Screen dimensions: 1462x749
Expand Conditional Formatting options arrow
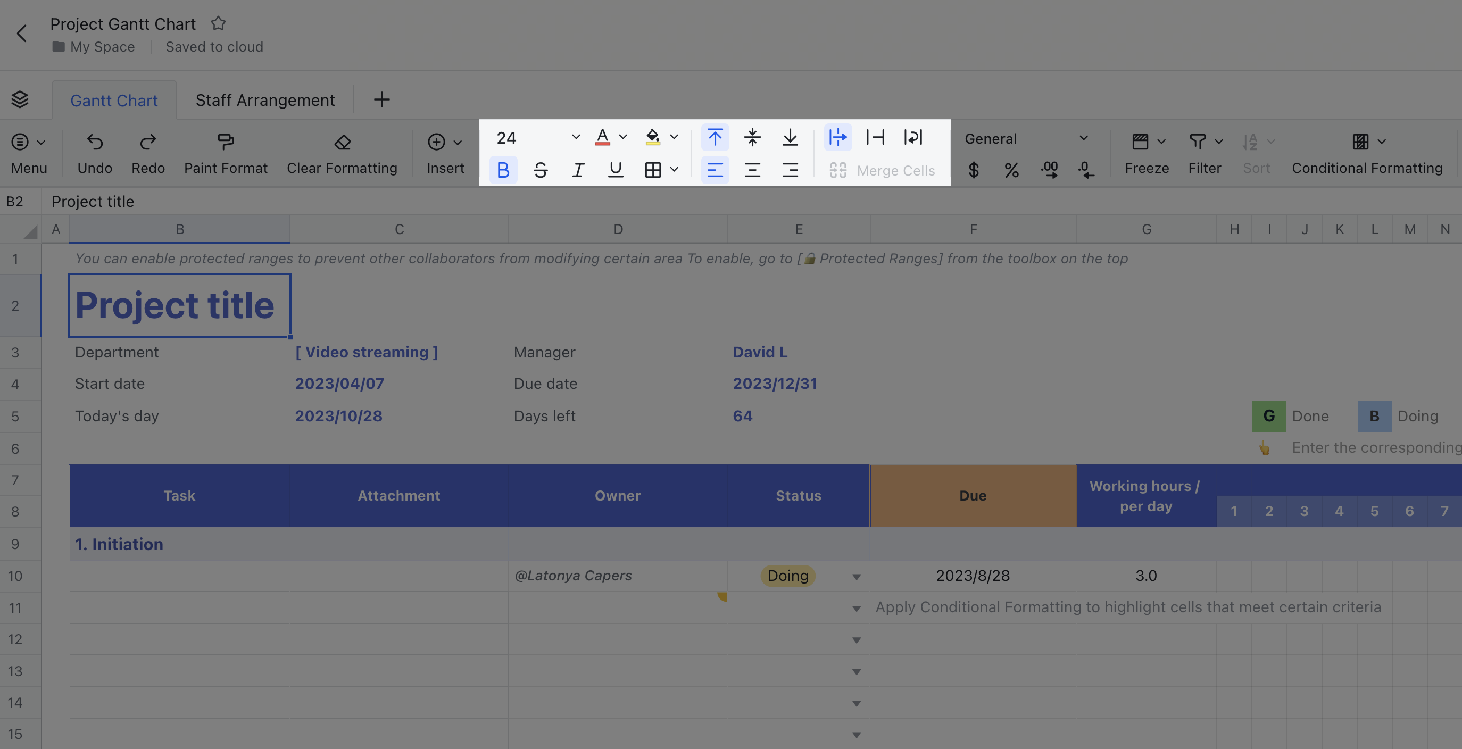point(1382,142)
